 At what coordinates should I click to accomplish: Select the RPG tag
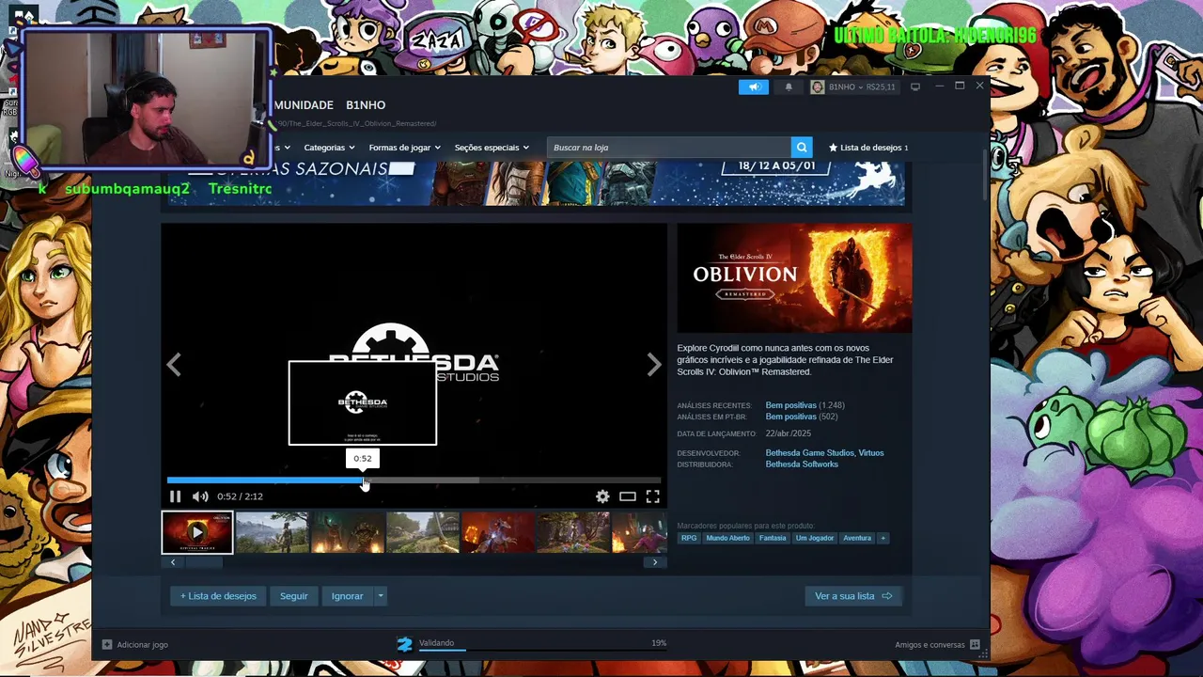click(689, 538)
